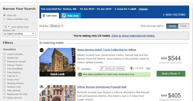
Task: Enable the Airport Shuttle filter
Action: tap(5, 54)
